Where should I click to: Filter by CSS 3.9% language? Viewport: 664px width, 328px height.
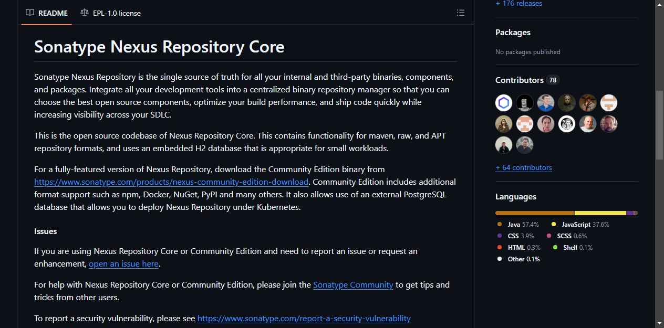click(515, 236)
